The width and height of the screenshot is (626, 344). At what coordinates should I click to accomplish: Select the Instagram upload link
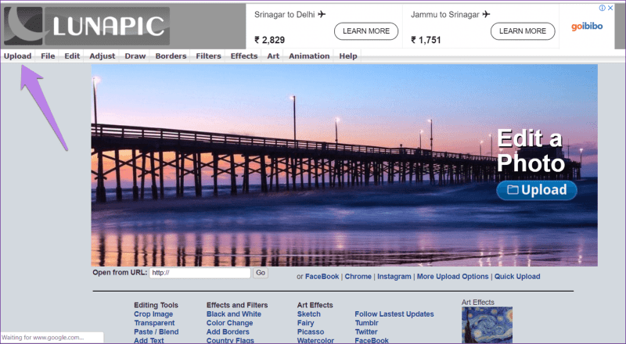point(394,277)
